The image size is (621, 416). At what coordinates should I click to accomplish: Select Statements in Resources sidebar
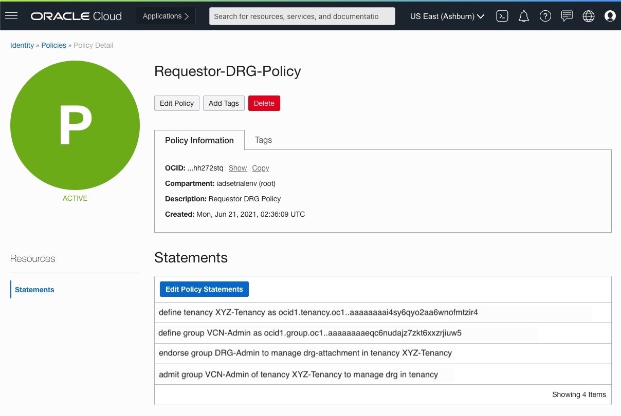(x=34, y=290)
